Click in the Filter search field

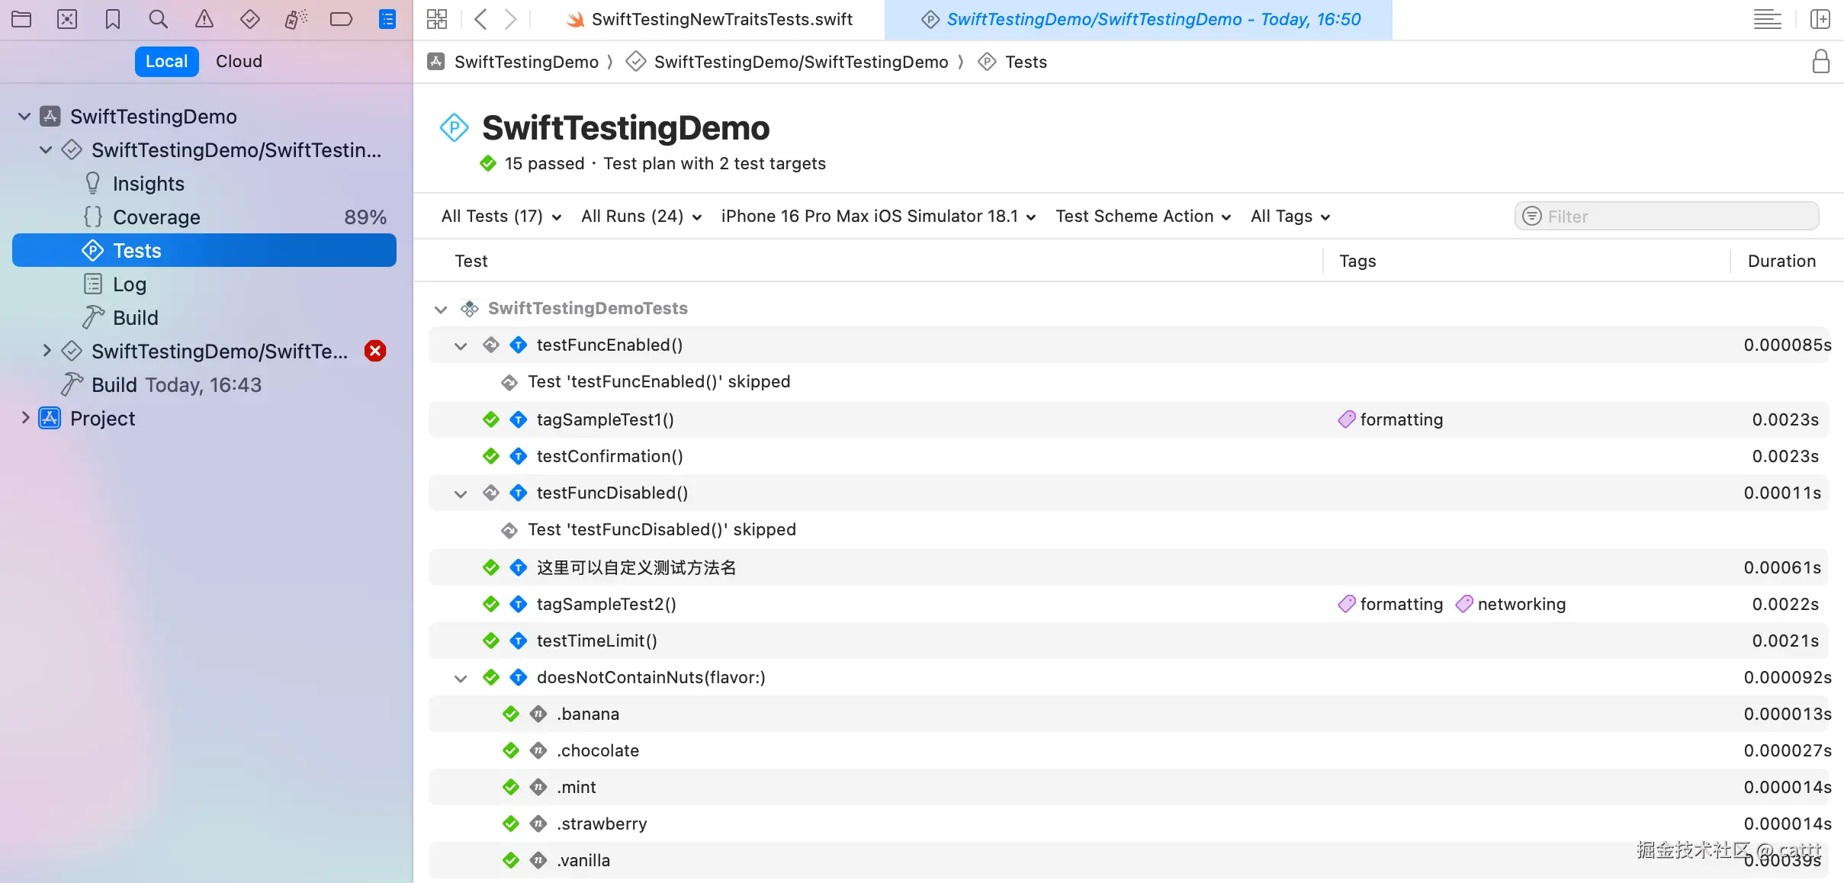click(x=1666, y=217)
